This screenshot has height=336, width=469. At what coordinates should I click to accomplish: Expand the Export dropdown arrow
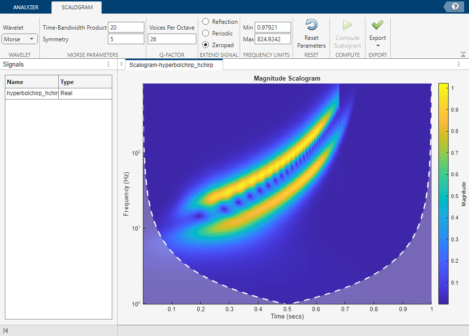tap(378, 46)
